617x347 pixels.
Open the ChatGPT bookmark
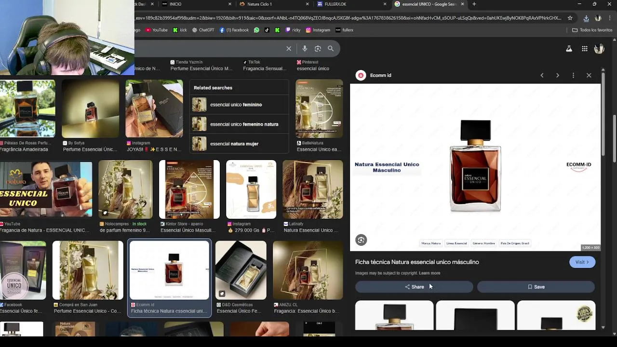(203, 30)
